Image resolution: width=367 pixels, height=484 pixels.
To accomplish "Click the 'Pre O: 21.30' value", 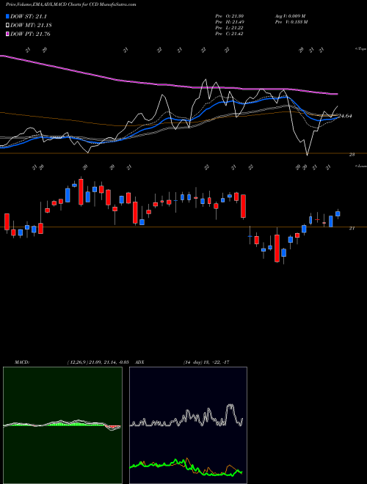I will (230, 16).
